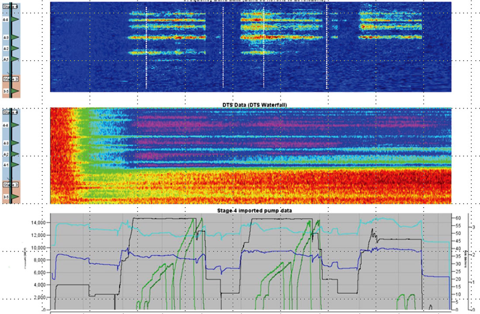Pick the Stage 4 label beside the DTS waterfall
This screenshot has height=314, width=480.
[x=10, y=113]
